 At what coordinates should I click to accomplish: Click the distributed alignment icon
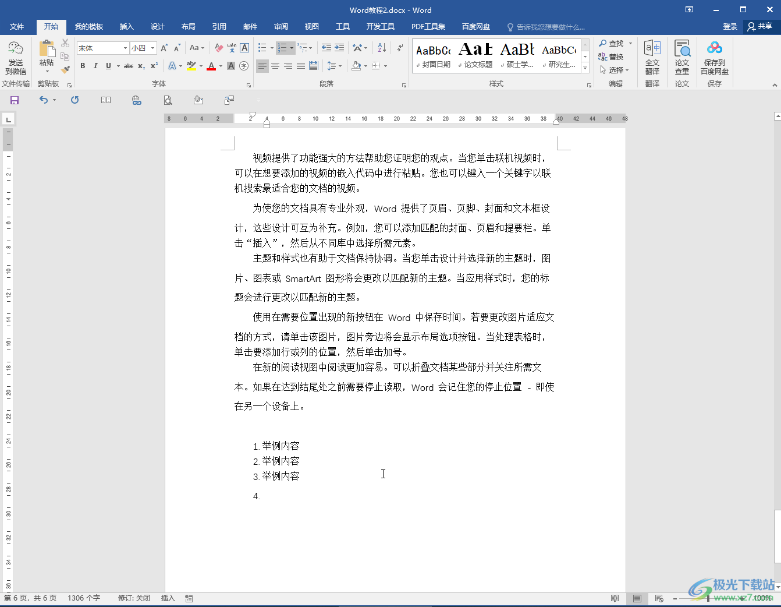(314, 66)
